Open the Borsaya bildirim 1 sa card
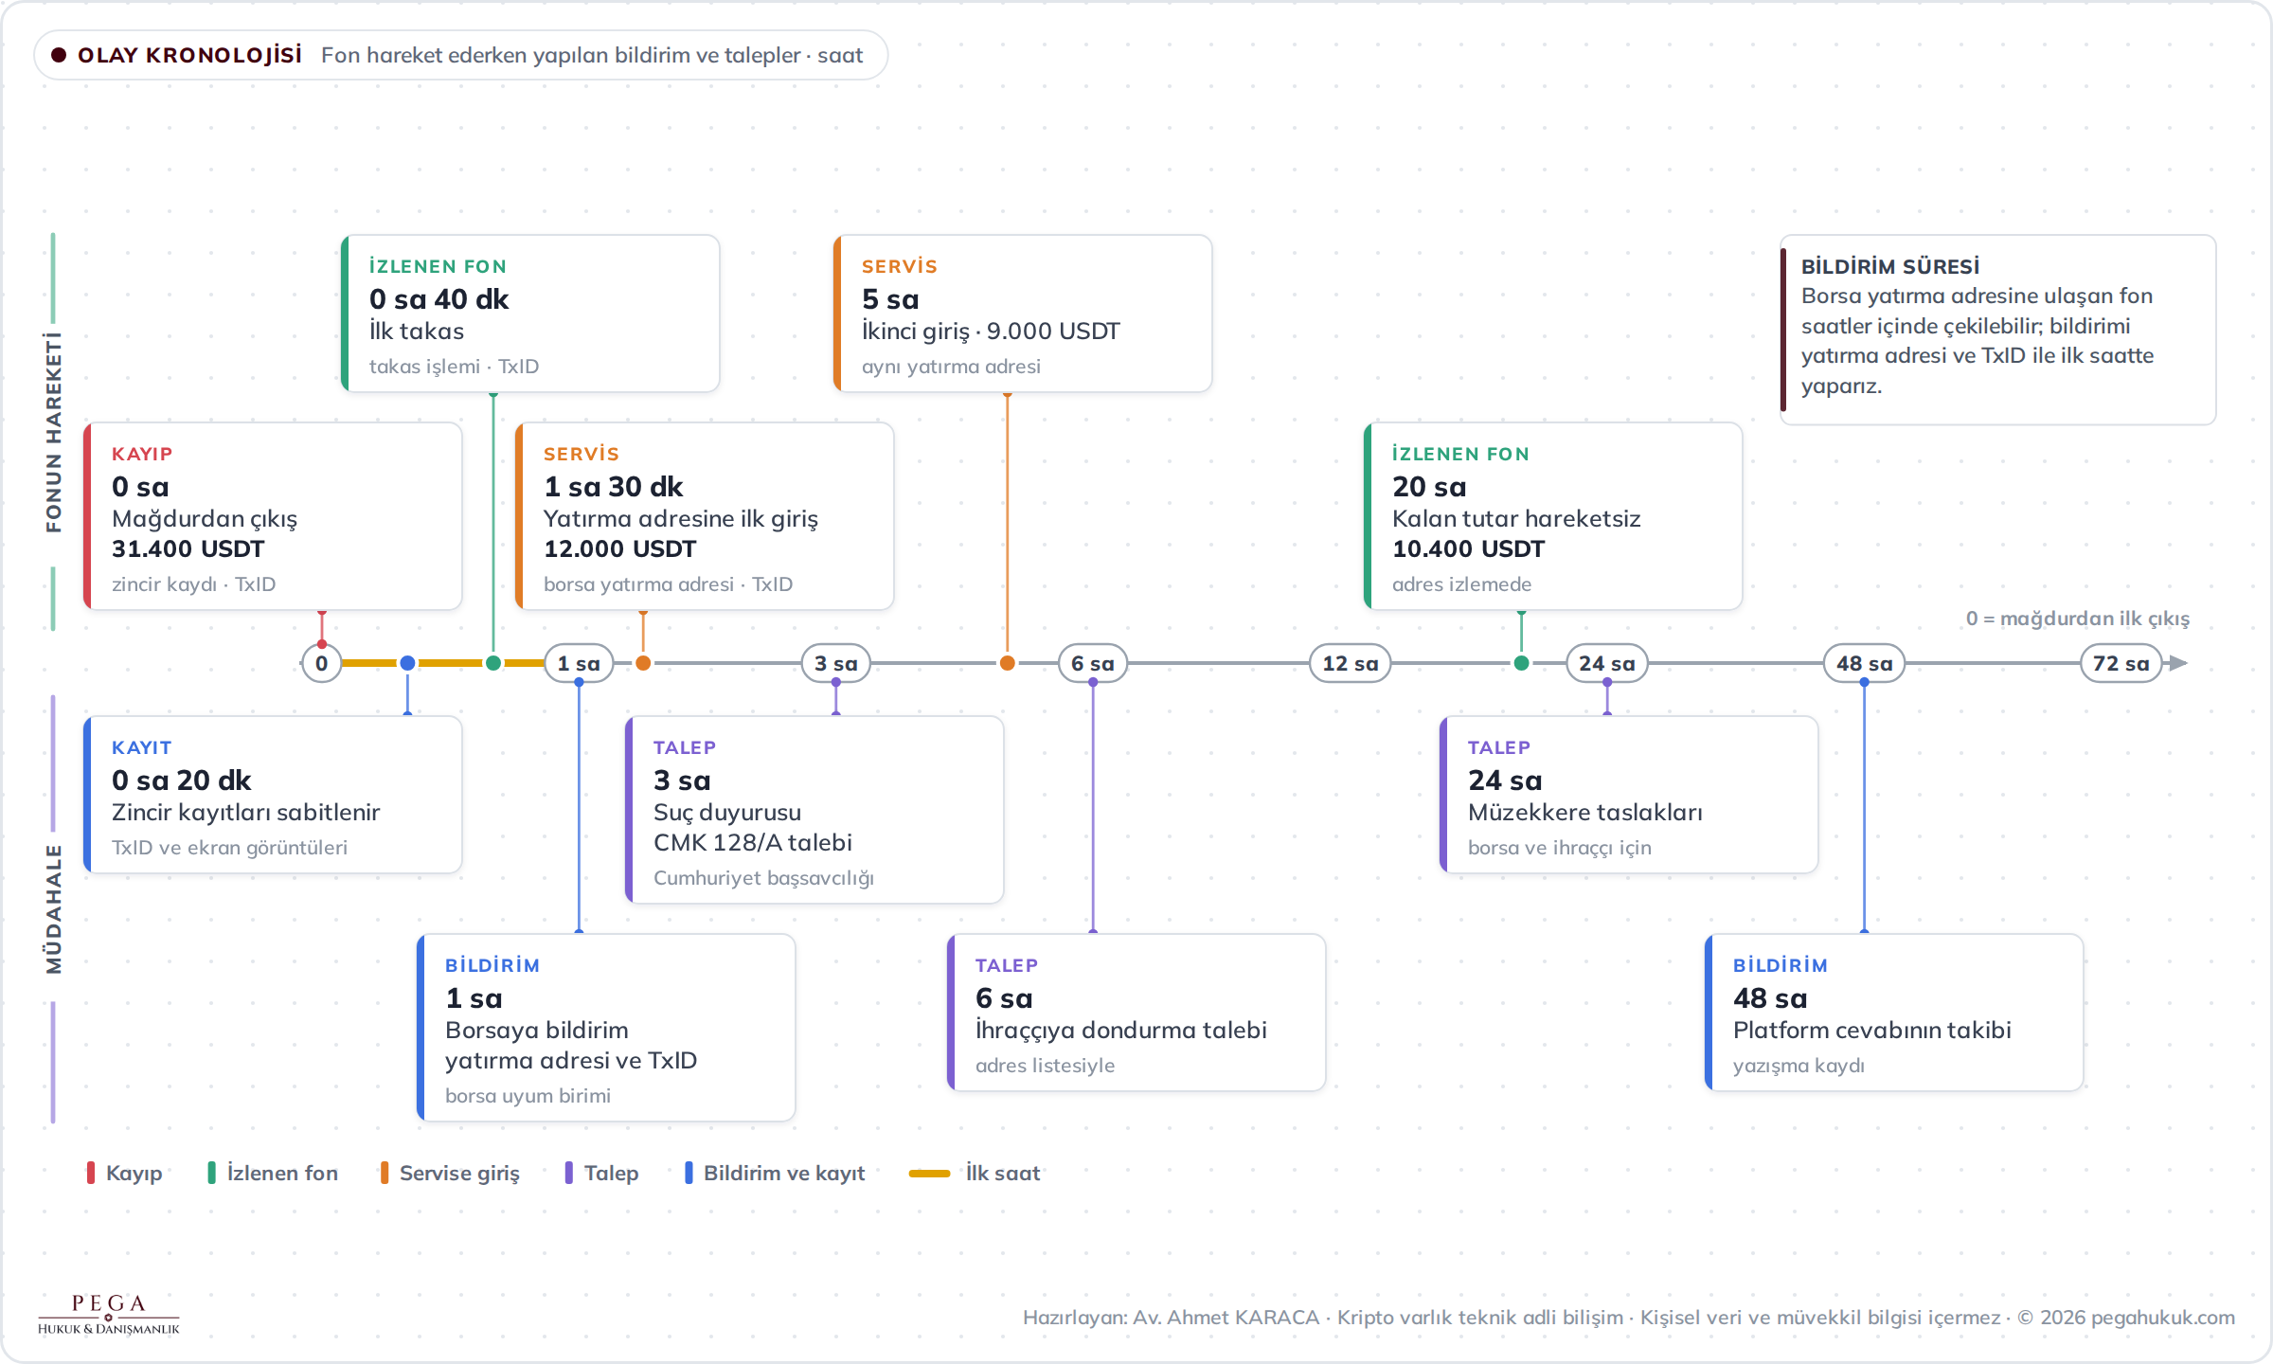2273x1364 pixels. click(606, 1028)
